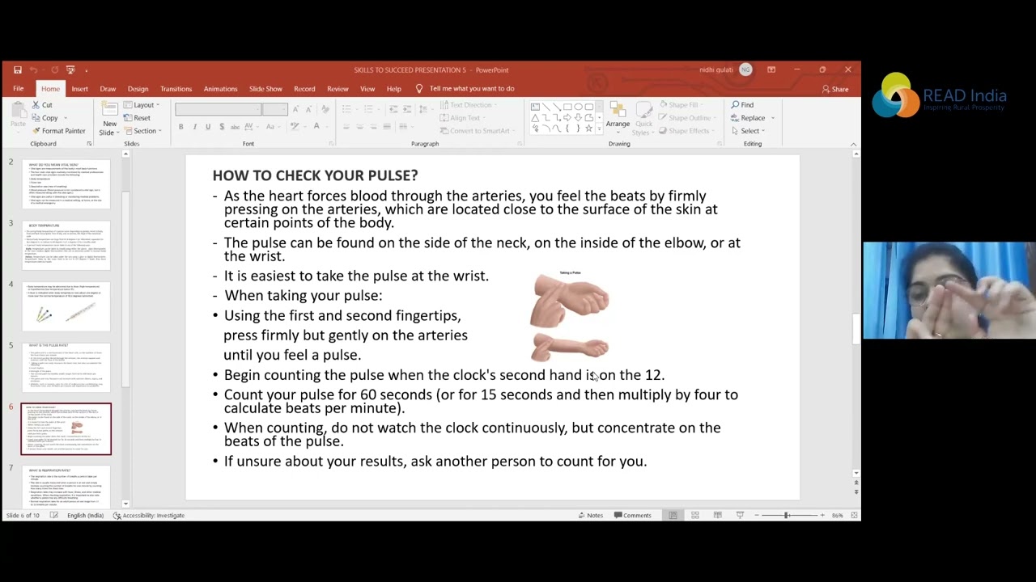
Task: Click the nidhi gulati account avatar
Action: tap(745, 70)
